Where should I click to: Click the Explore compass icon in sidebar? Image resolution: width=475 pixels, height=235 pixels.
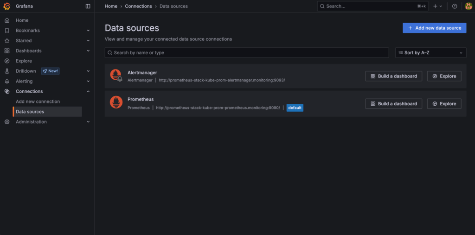pos(7,61)
